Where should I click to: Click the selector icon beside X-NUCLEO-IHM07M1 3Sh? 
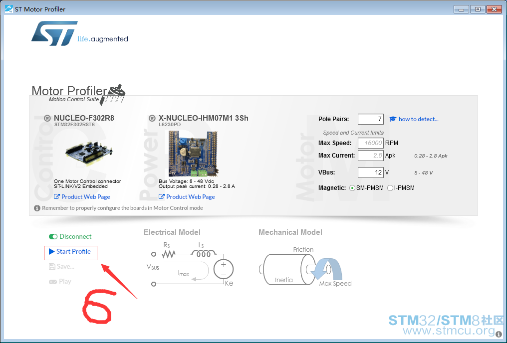(x=152, y=118)
